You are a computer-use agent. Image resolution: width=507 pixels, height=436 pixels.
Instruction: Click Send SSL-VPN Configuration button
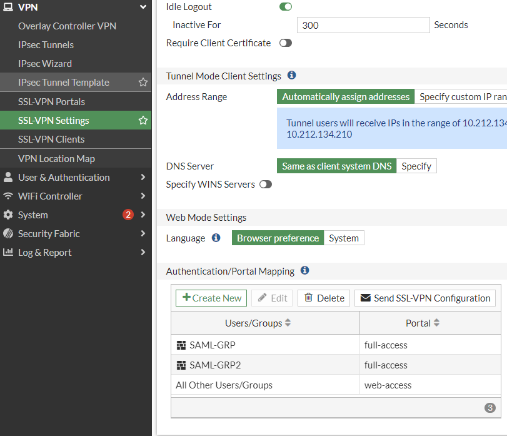425,298
